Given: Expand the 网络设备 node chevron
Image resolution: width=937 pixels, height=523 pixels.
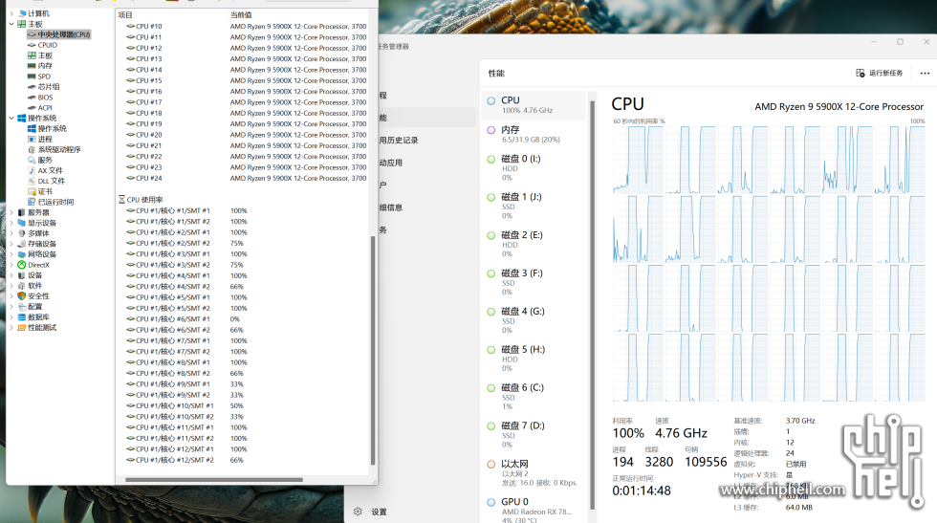Looking at the screenshot, I should pos(11,254).
